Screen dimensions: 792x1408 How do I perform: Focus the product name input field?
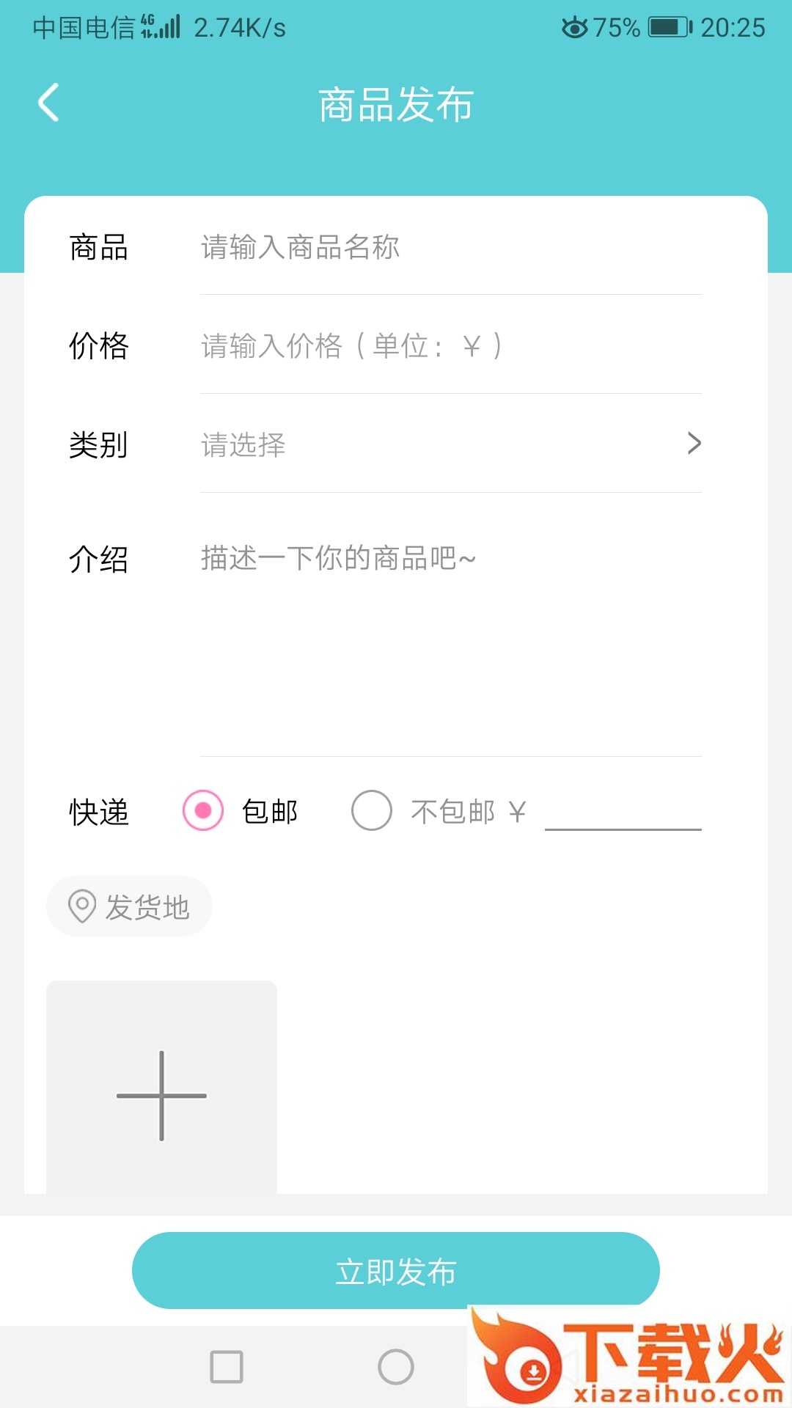pyautogui.click(x=449, y=248)
